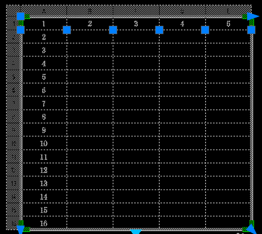Click column header E
Image resolution: width=262 pixels, height=234 pixels.
click(x=229, y=11)
